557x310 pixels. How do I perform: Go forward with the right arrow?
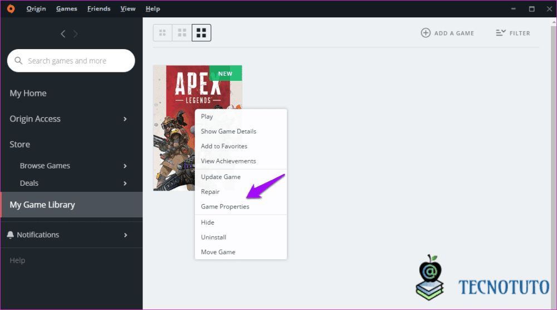point(75,34)
